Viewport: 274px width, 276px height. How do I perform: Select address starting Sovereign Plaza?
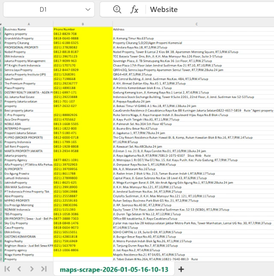pyautogui.click(x=193, y=61)
